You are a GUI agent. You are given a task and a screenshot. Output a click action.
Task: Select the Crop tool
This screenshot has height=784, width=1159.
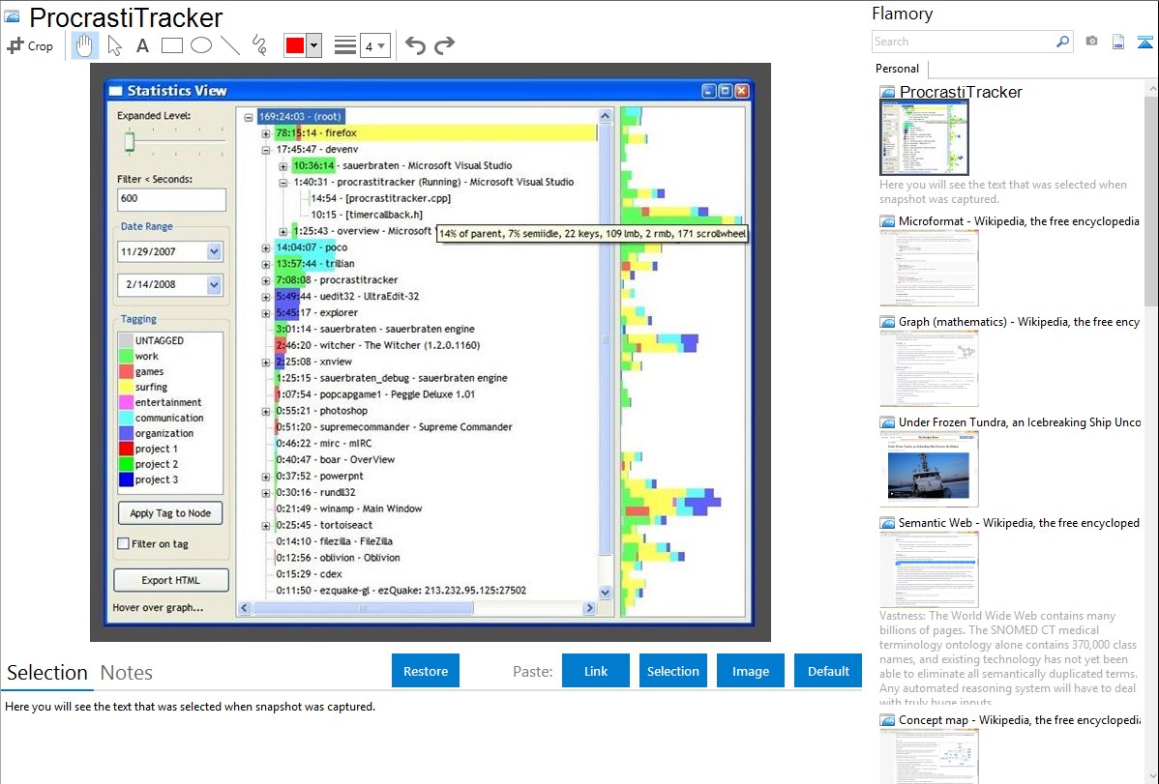(30, 45)
